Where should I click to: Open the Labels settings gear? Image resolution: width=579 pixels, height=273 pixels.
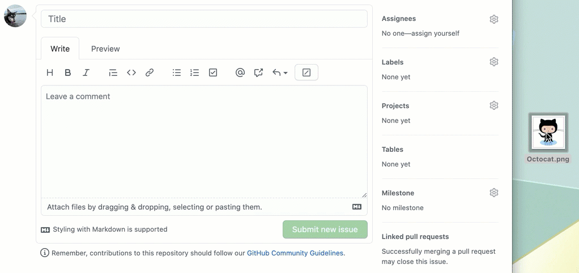click(494, 62)
